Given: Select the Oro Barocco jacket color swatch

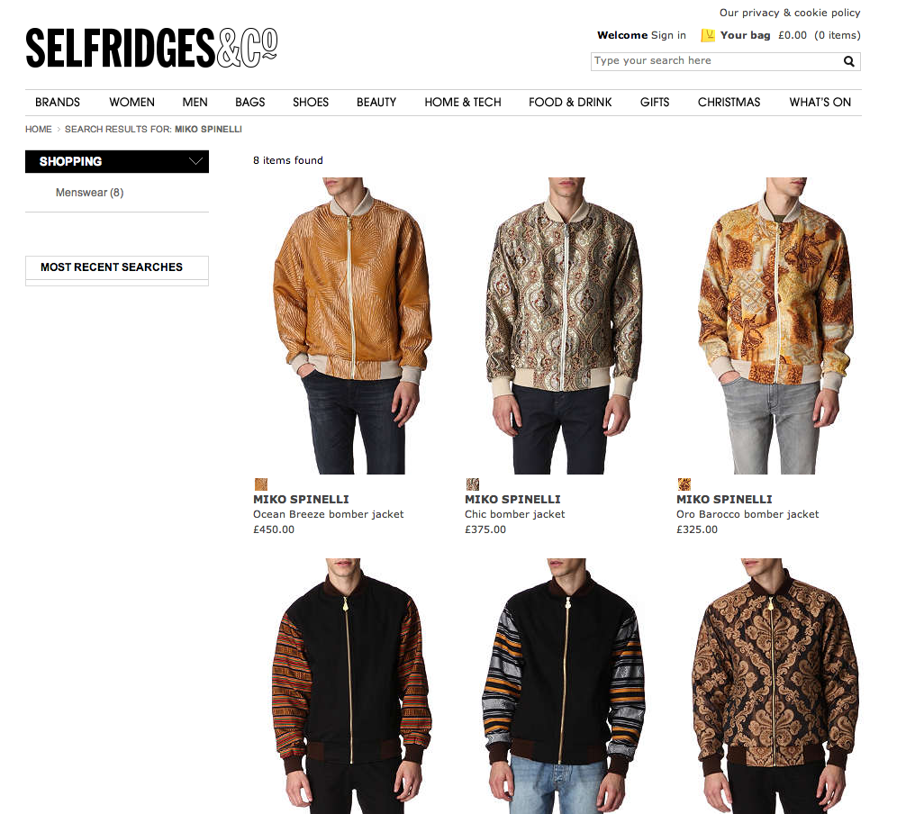Looking at the screenshot, I should pyautogui.click(x=684, y=484).
